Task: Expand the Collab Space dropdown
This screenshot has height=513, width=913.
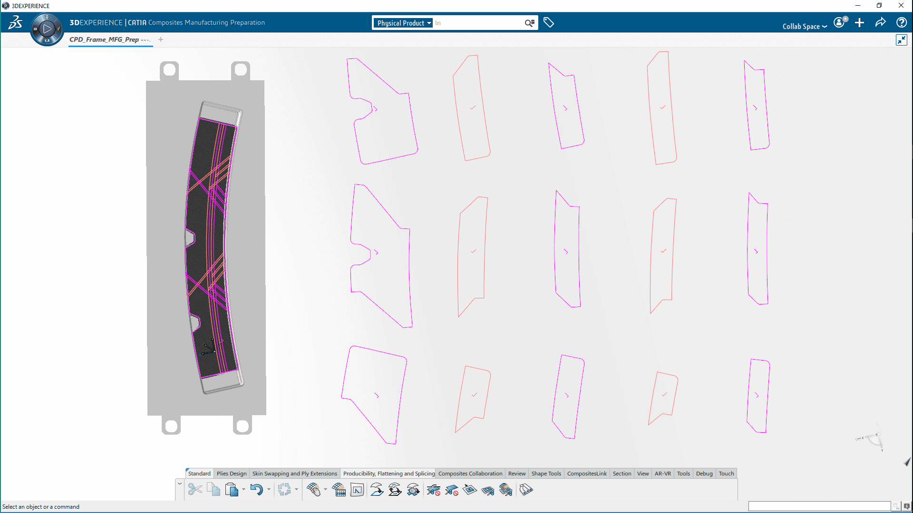Action: 805,26
